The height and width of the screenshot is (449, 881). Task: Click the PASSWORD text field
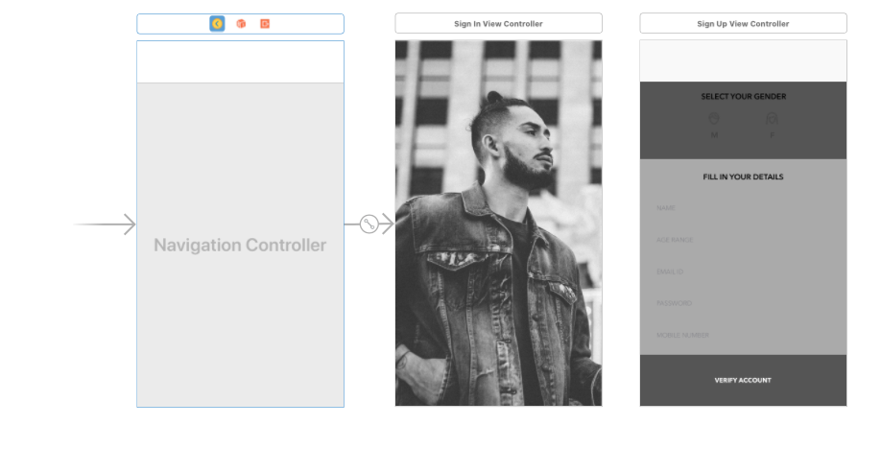[743, 303]
